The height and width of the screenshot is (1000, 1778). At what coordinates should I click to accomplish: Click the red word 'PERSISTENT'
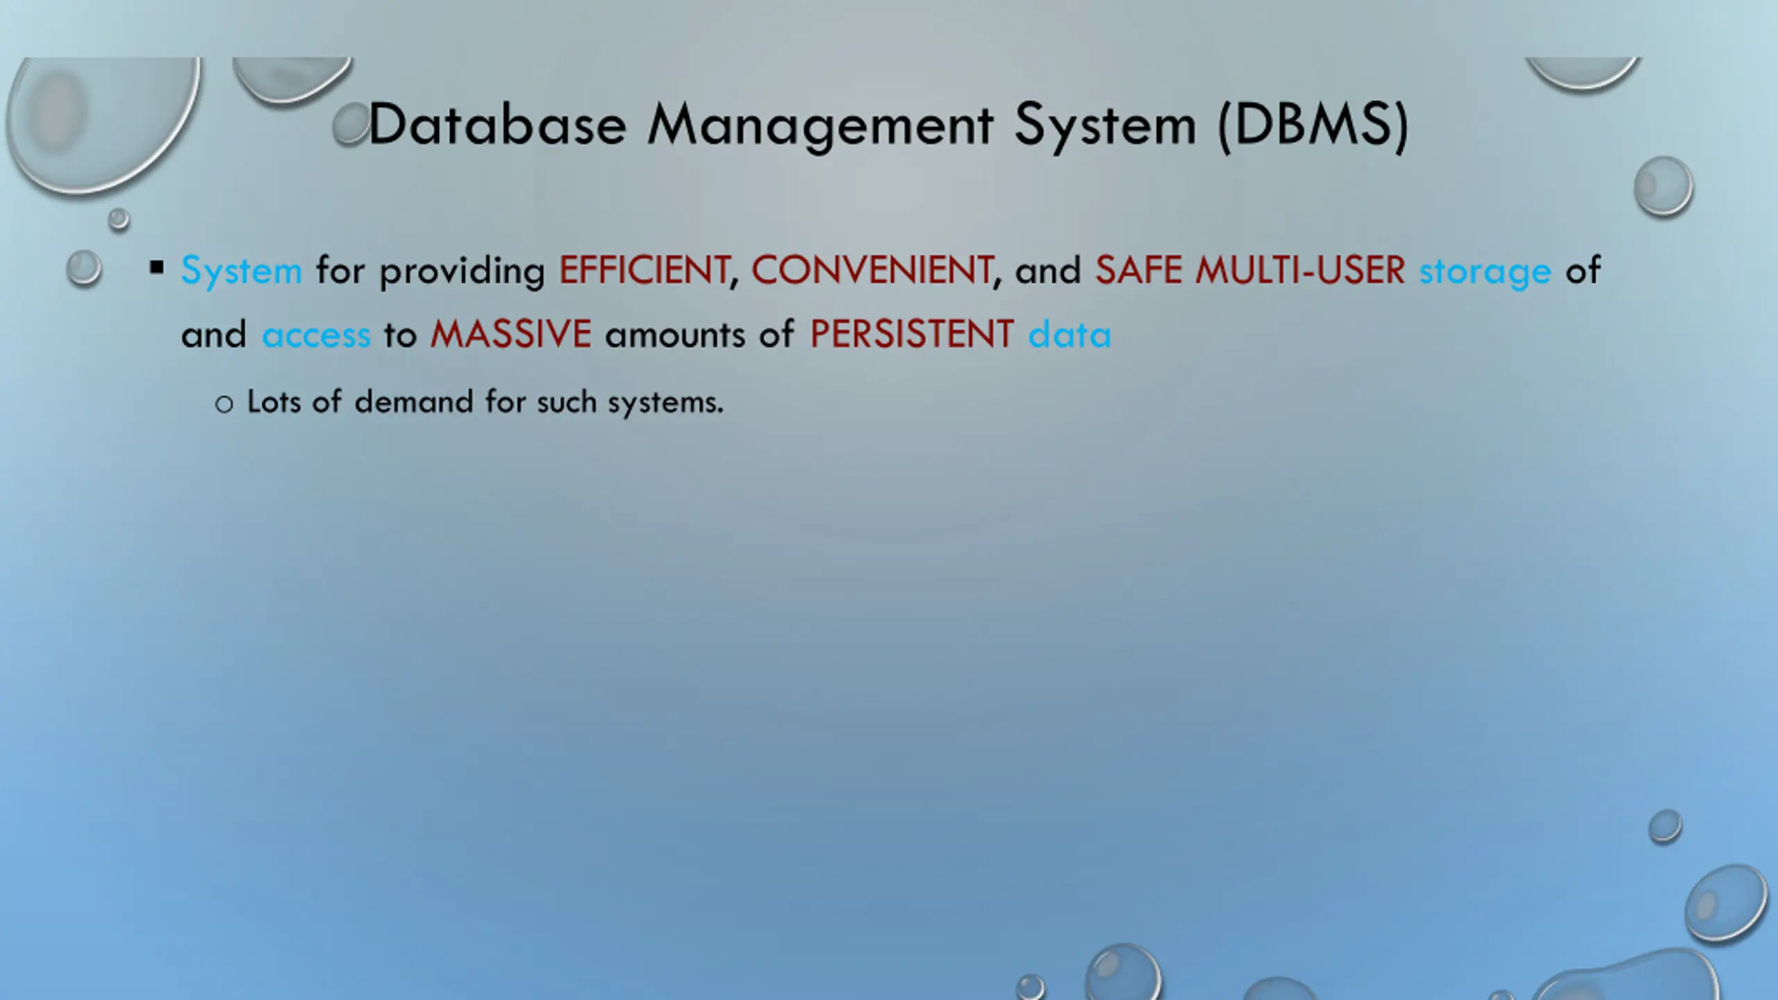pos(911,334)
